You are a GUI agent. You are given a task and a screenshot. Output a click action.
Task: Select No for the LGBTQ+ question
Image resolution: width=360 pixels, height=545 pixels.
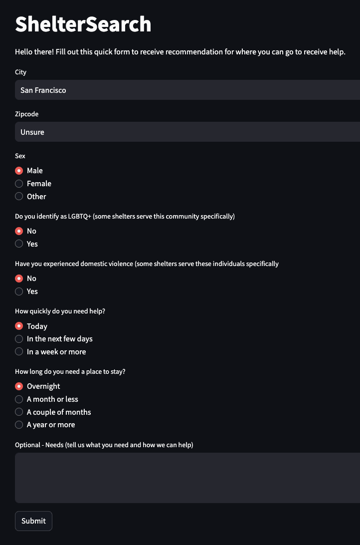[19, 231]
